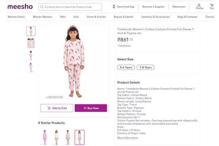Open the first similar product thumbnail
The width and height of the screenshot is (219, 146).
(x=45, y=137)
